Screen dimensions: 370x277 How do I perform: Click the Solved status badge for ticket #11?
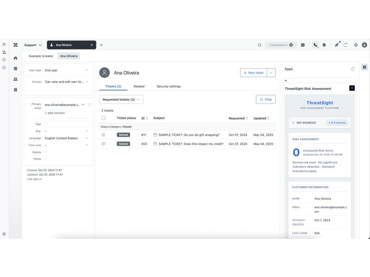tap(123, 135)
